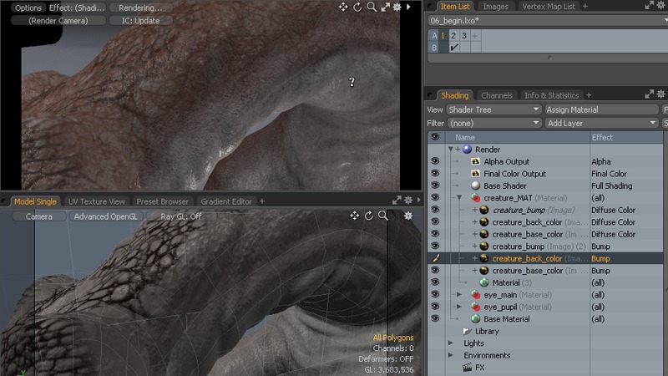Select group number 2 in row A
Image resolution: width=668 pixels, height=376 pixels.
[x=453, y=35]
